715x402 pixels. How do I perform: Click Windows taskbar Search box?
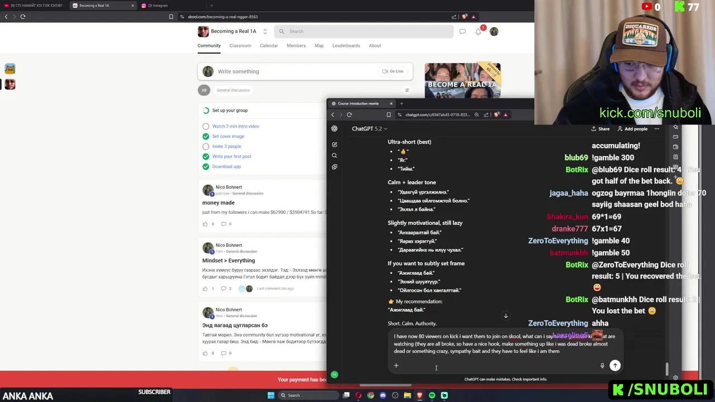[x=307, y=395]
